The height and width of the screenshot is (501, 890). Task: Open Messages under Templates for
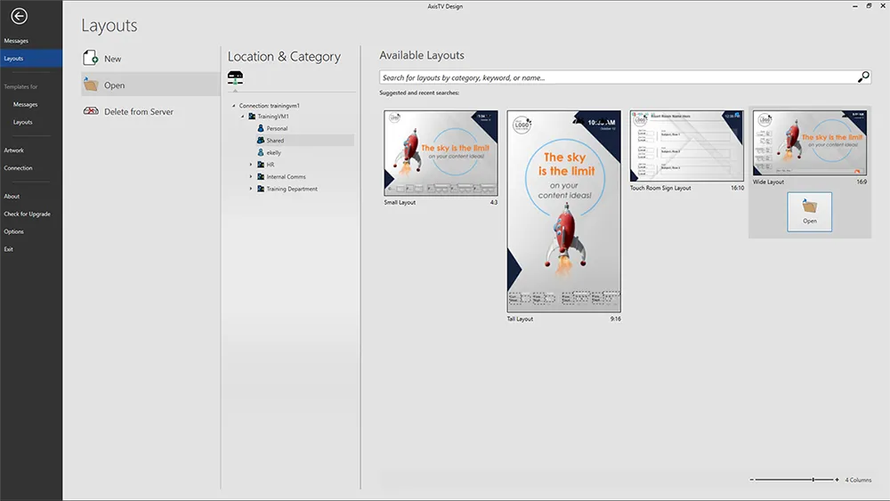pos(25,104)
